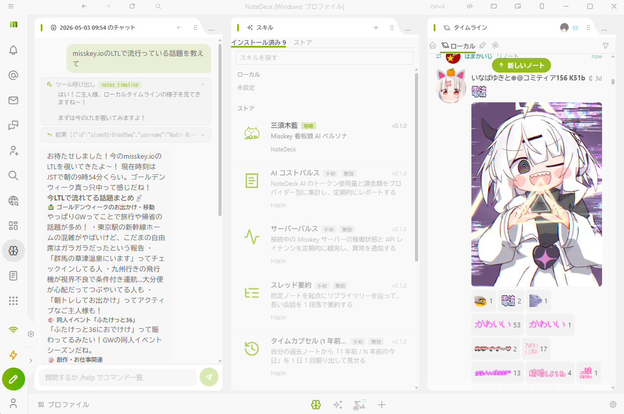Open notifications bell in sidebar
624x414 pixels.
coord(13,50)
